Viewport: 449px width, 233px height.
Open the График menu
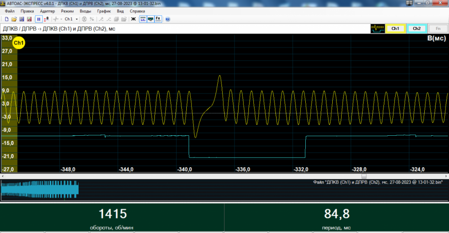(104, 10)
